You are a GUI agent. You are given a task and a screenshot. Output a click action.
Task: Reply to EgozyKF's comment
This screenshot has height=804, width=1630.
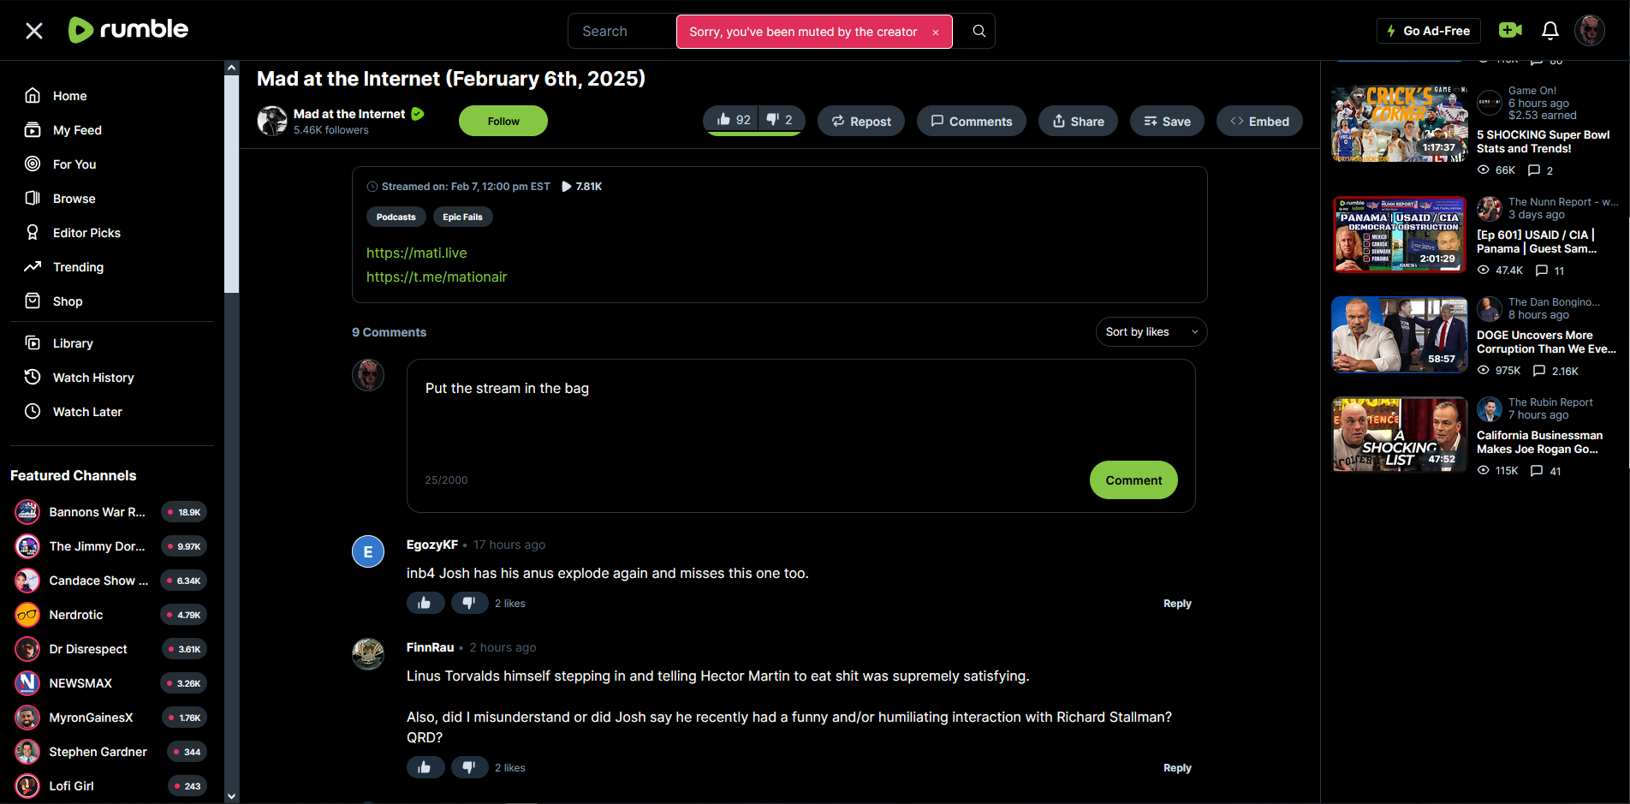coord(1177,604)
